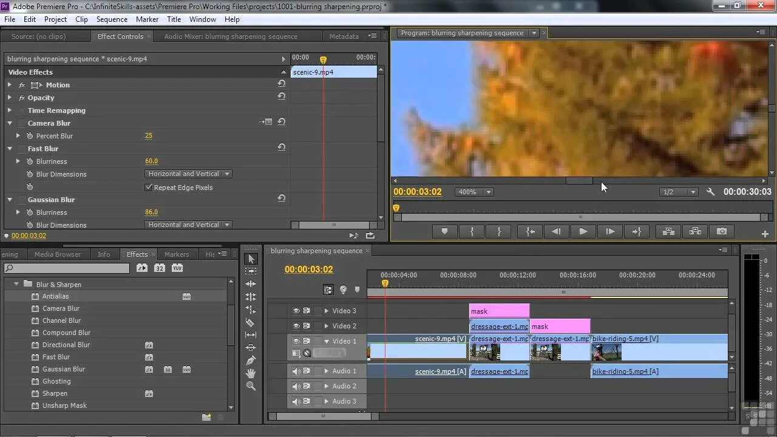Select the Razor tool
Viewport: 777px width, 437px height.
[x=251, y=322]
